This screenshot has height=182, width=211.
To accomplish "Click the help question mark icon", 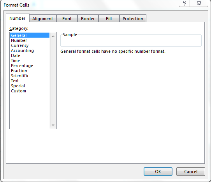I will (185, 3).
